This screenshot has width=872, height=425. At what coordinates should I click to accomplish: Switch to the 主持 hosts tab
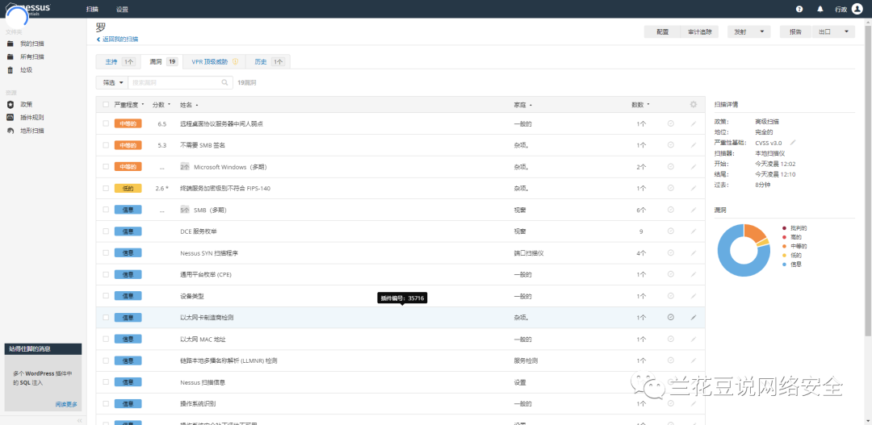118,61
